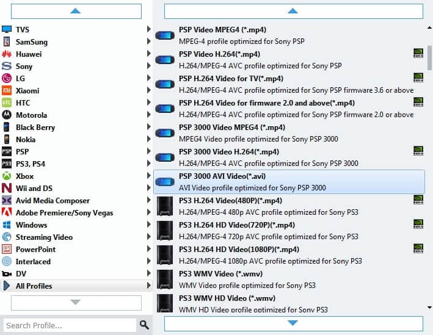Image resolution: width=433 pixels, height=335 pixels.
Task: Click the profile list vertical scrollbar thumb
Action: 429,59
